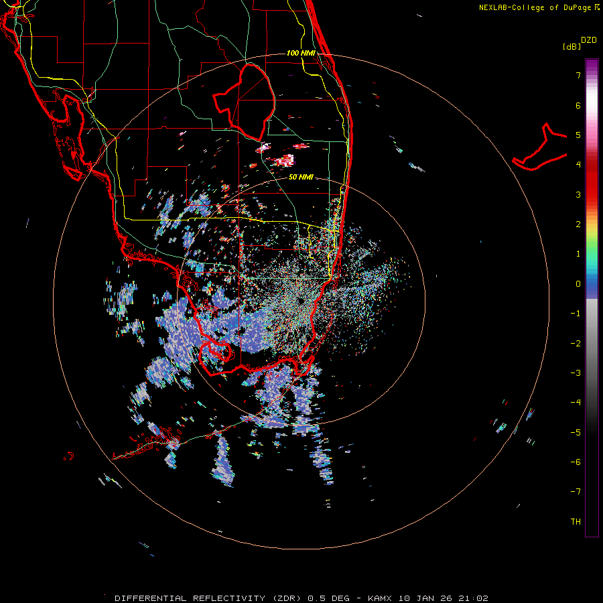
Task: Click the '10 JAN 26 21:02' timestamp
Action: [444, 598]
